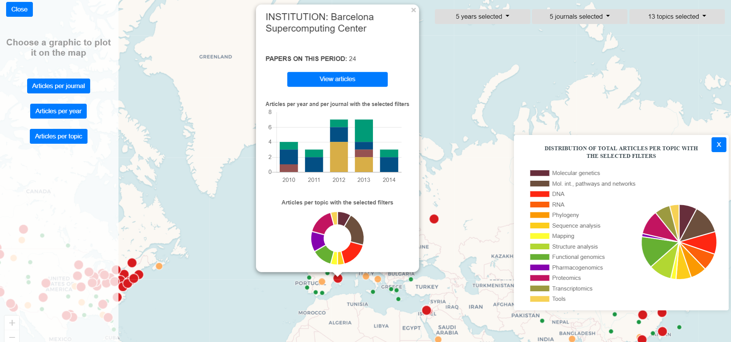The width and height of the screenshot is (731, 342).
Task: Zoom out the map with minus button
Action: click(x=12, y=337)
